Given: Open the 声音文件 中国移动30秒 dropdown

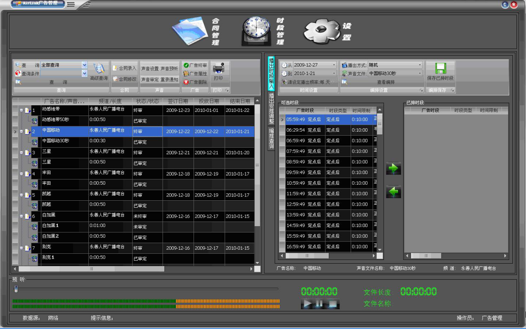Looking at the screenshot, I should coord(420,73).
